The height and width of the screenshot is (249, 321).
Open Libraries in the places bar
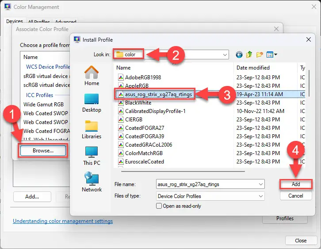tap(92, 129)
